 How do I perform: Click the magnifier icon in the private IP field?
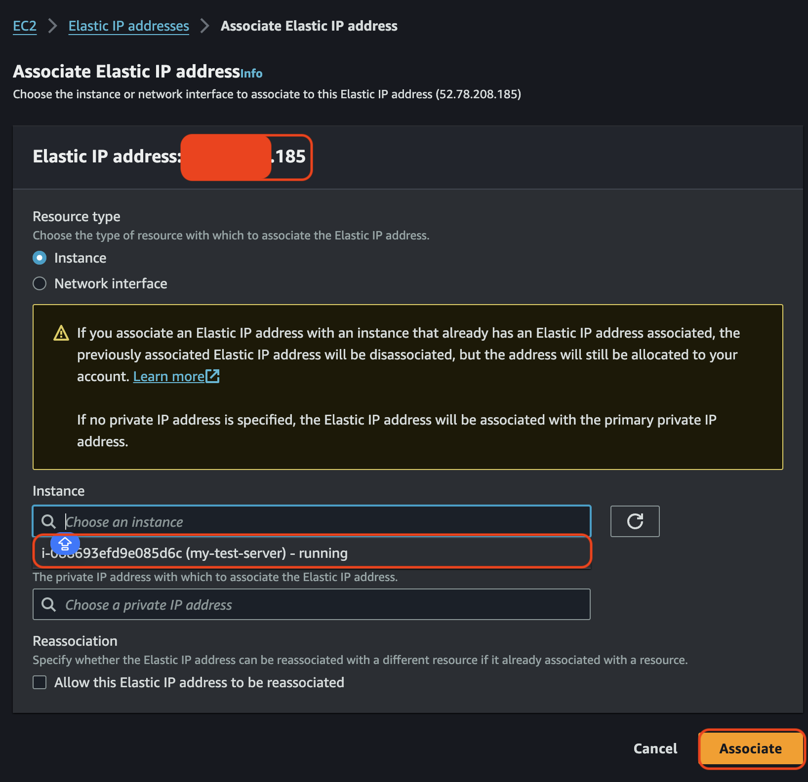[48, 604]
